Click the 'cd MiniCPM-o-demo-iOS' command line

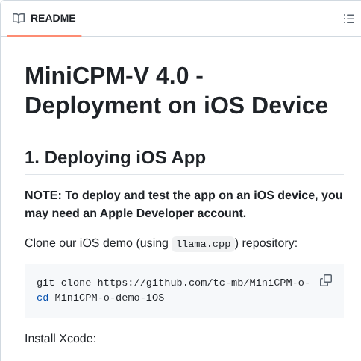pyautogui.click(x=101, y=298)
